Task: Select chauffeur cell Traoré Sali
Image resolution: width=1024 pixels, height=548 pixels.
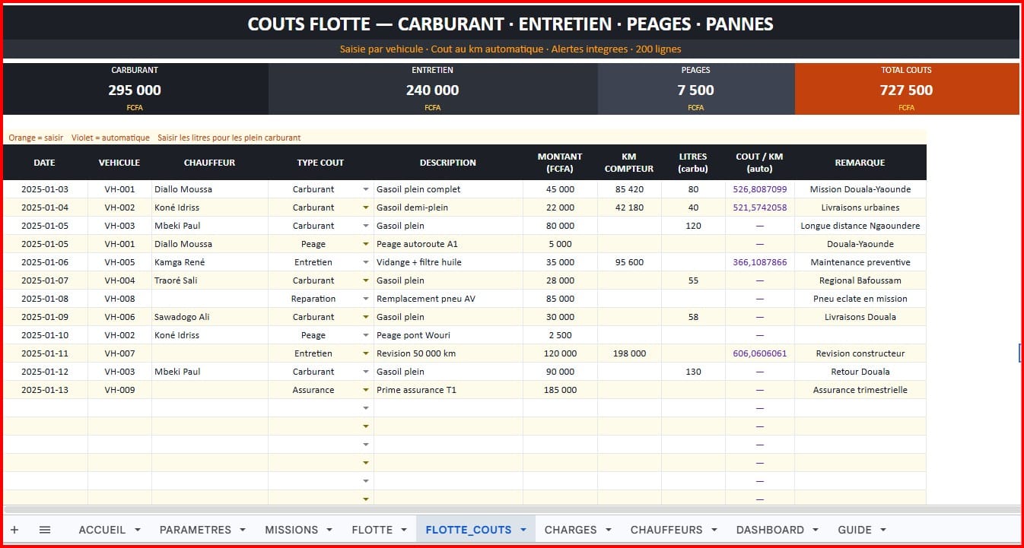Action: tap(210, 280)
